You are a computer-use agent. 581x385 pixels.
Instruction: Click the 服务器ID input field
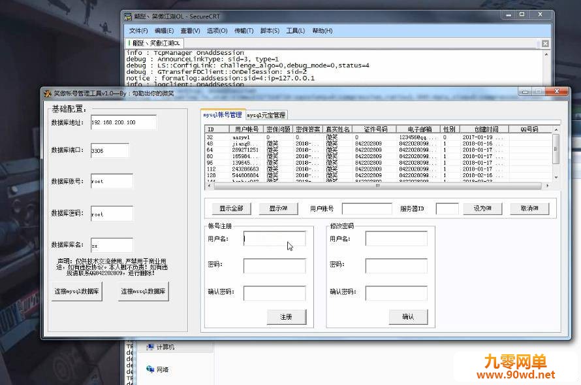447,209
